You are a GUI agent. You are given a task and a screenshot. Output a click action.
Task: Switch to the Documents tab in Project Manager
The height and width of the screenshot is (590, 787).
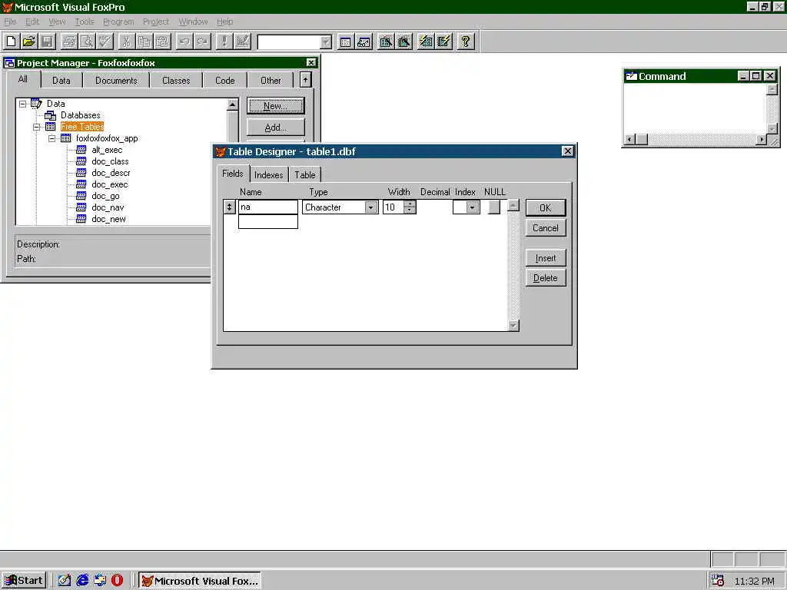(x=116, y=80)
